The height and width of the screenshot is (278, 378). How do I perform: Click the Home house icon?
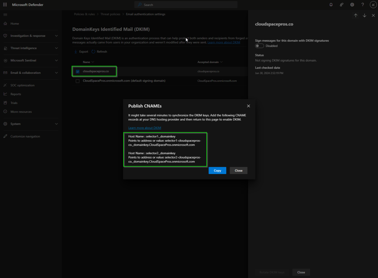tap(5, 24)
